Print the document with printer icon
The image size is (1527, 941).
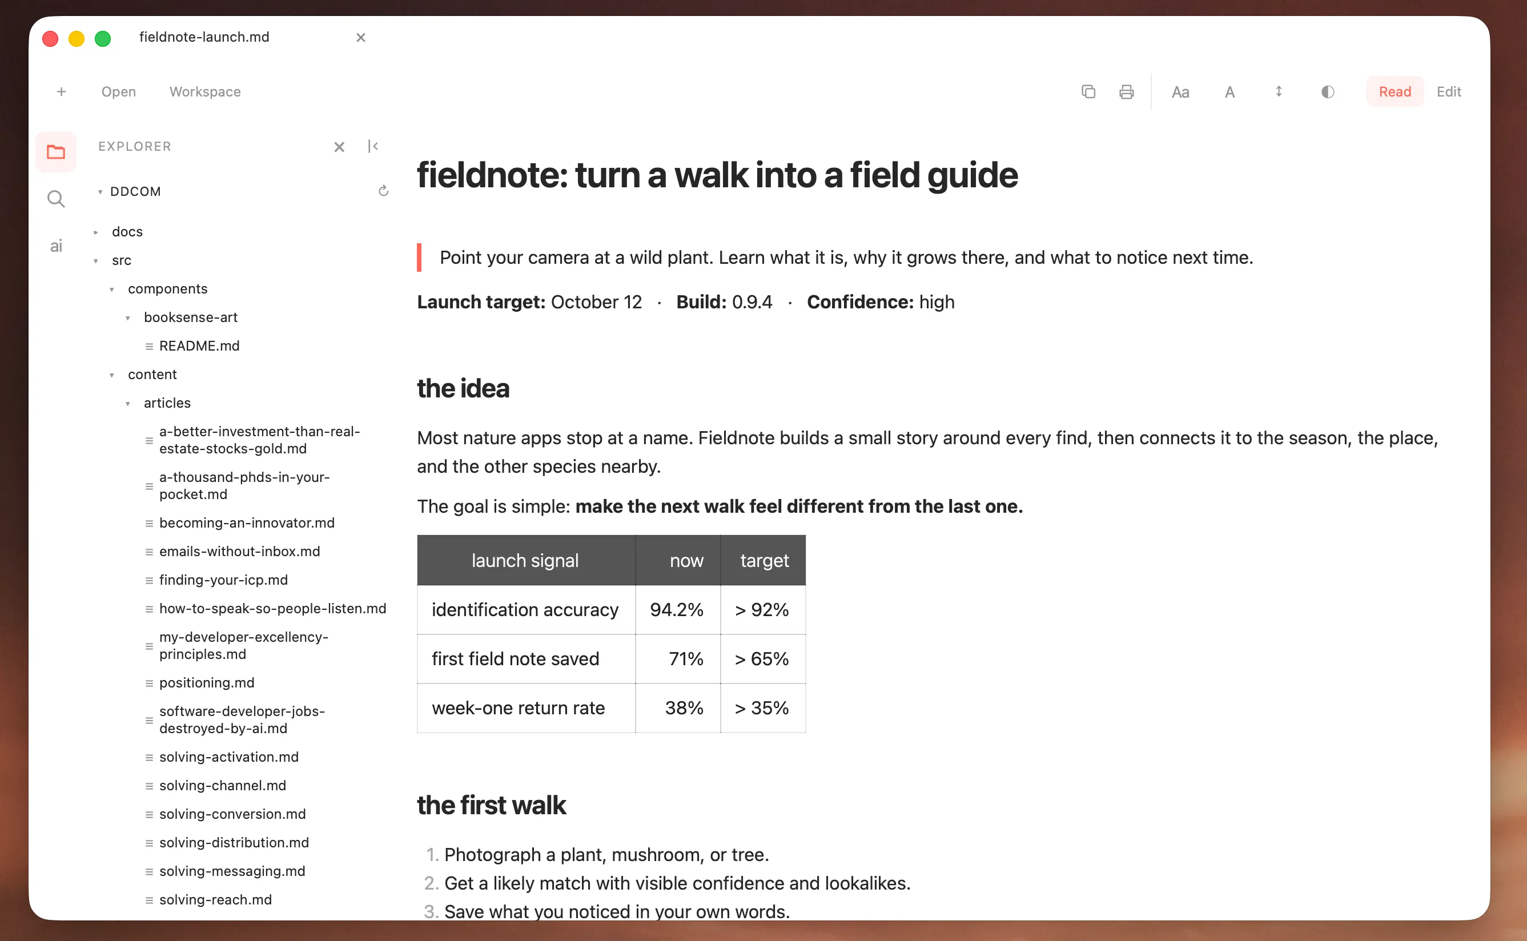(x=1126, y=92)
